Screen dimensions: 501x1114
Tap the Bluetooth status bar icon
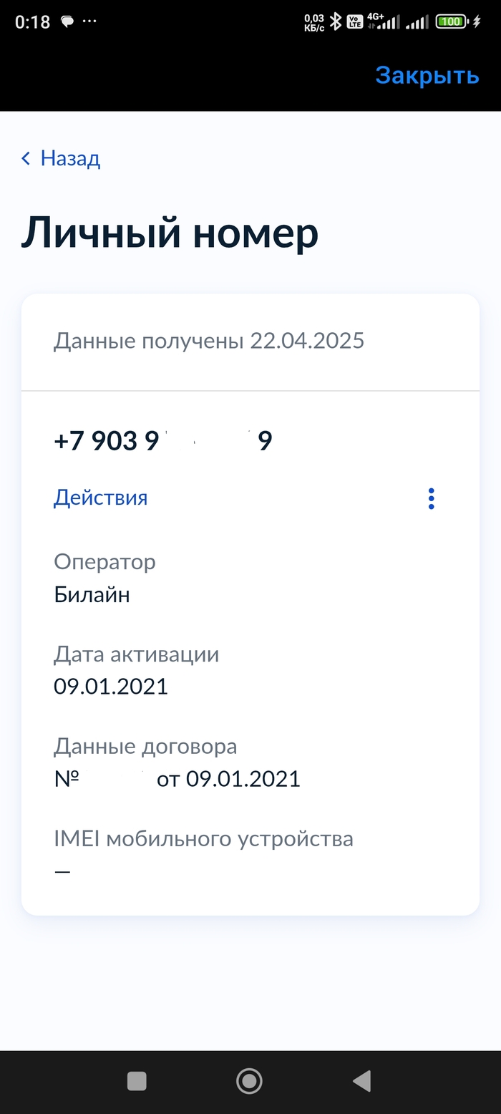335,22
